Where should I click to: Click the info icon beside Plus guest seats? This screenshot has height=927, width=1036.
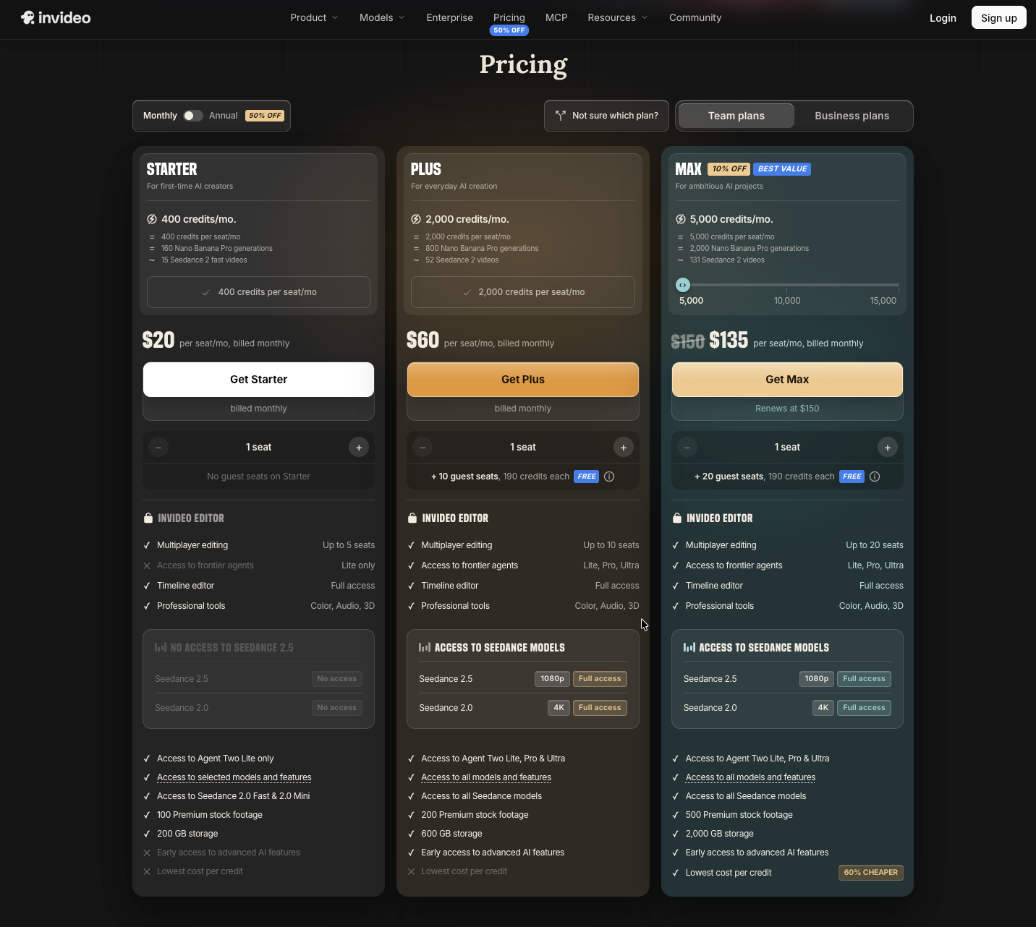click(609, 477)
